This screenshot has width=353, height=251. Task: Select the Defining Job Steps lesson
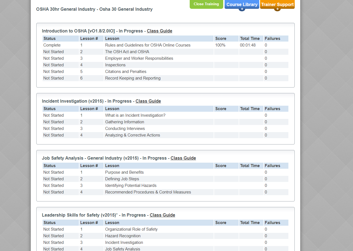(x=122, y=179)
